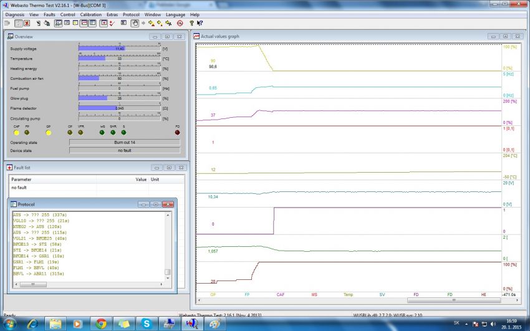Click the fault list red-cross toolbar icon
The height and width of the screenshot is (331, 530).
104,23
